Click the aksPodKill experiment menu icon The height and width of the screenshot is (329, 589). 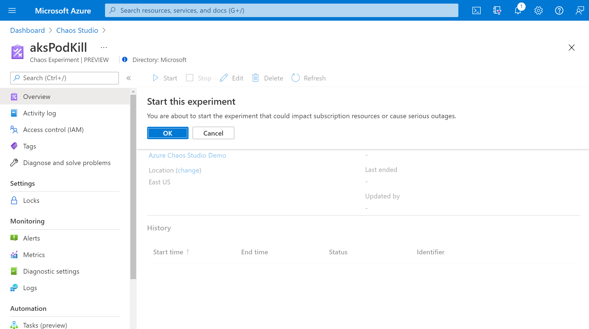point(104,48)
